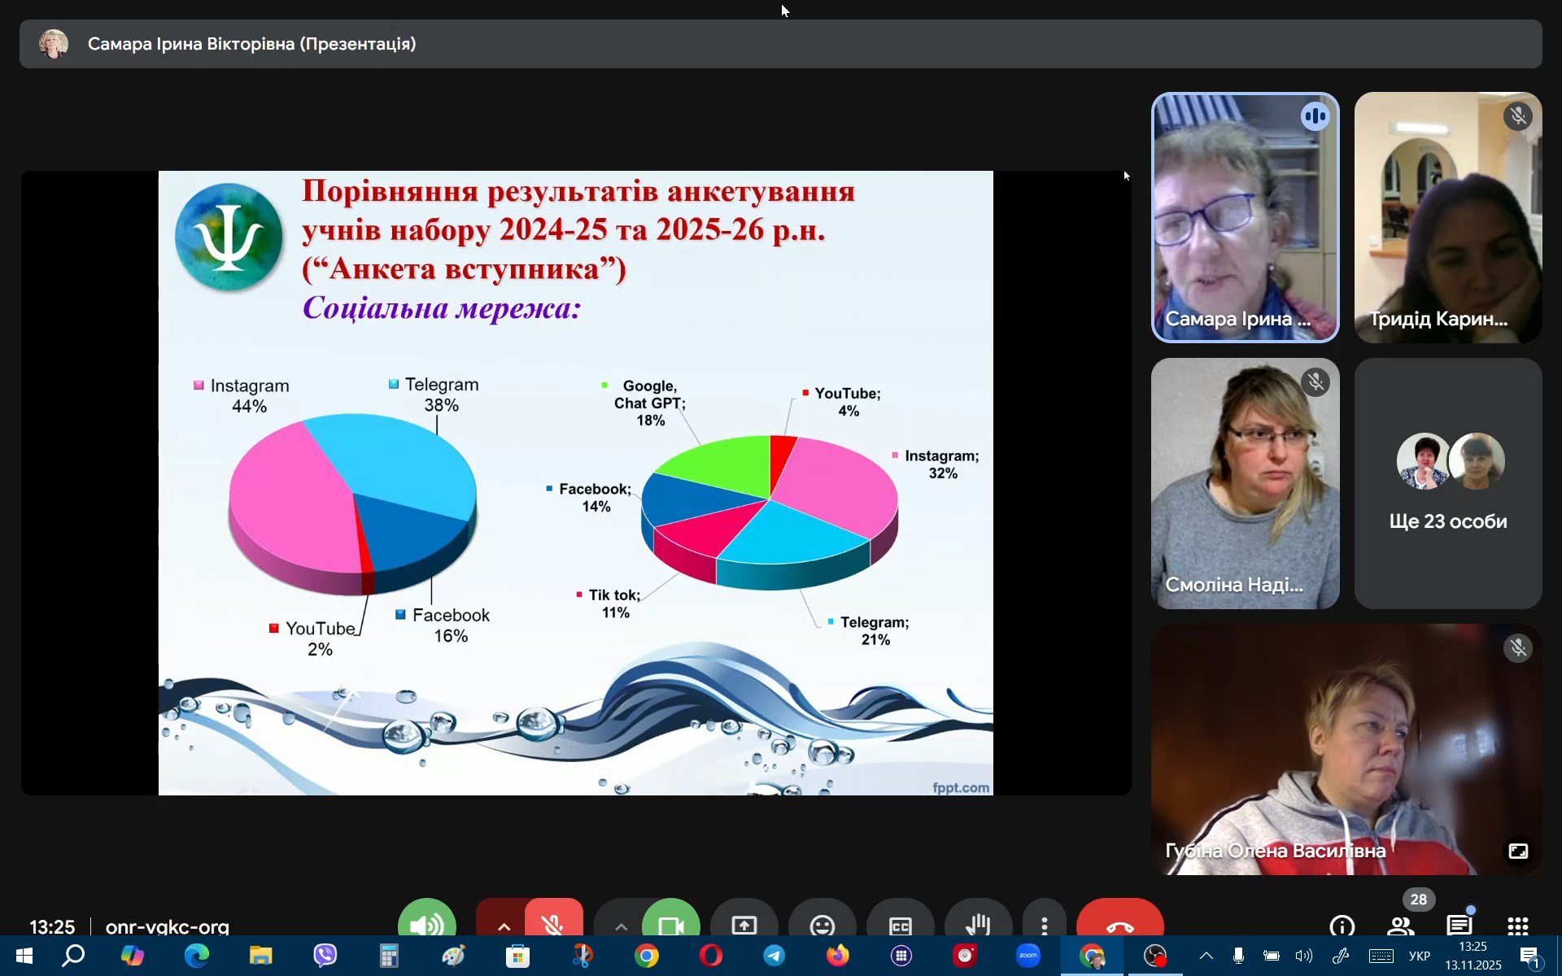This screenshot has width=1562, height=976.
Task: Click the present screen icon
Action: (x=744, y=925)
